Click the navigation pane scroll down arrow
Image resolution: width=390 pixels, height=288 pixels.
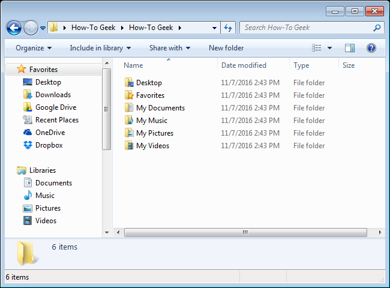[107, 233]
